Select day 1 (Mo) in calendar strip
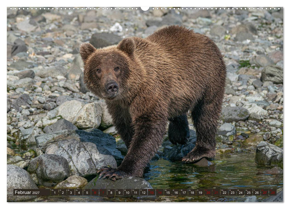 click(x=55, y=192)
